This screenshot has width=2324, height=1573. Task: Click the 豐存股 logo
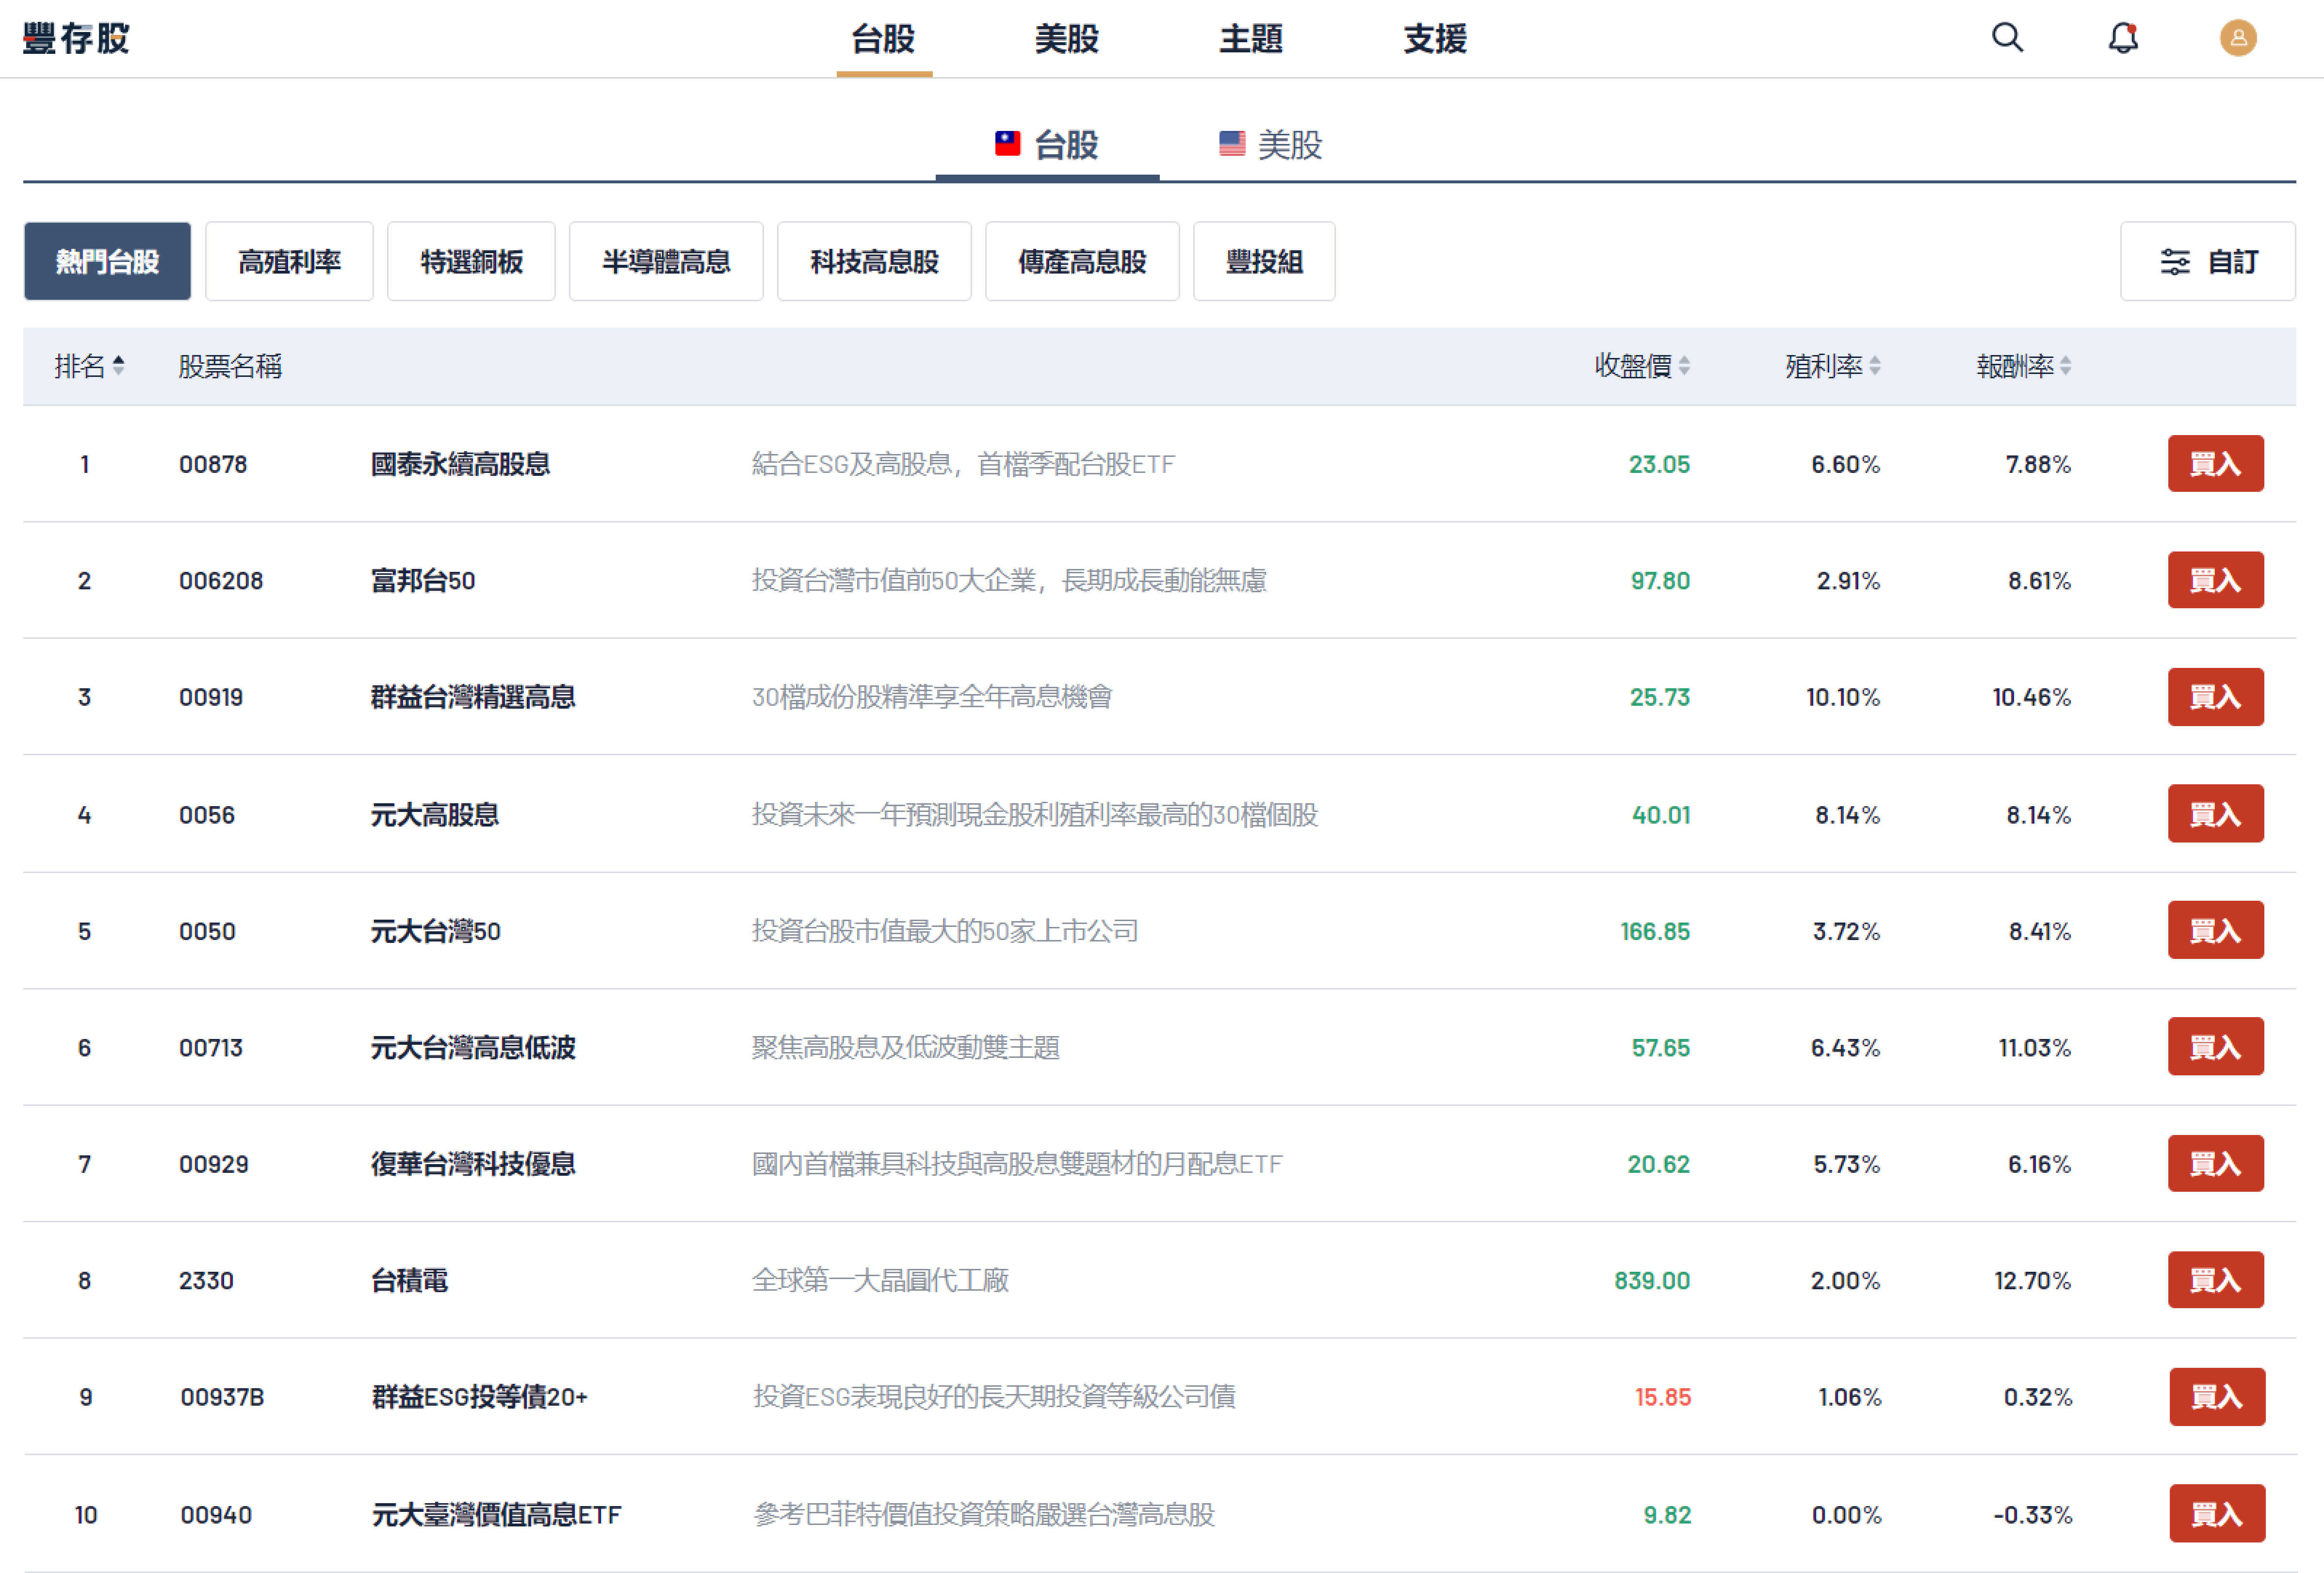tap(75, 38)
